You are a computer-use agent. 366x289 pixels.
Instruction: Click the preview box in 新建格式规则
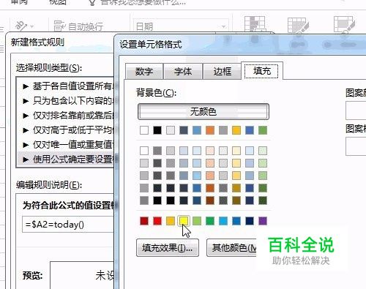(x=83, y=275)
